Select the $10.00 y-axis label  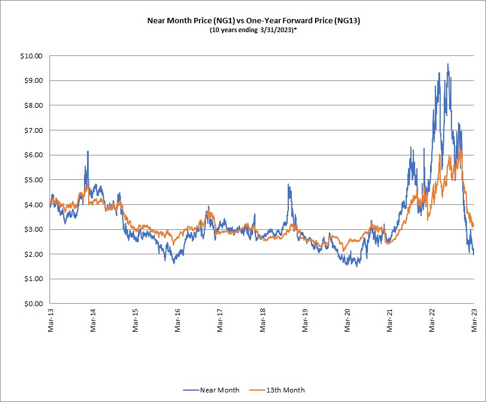31,56
